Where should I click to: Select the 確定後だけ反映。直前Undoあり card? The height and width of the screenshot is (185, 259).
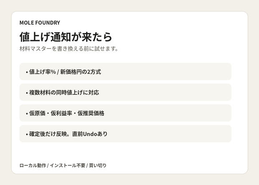[125, 134]
